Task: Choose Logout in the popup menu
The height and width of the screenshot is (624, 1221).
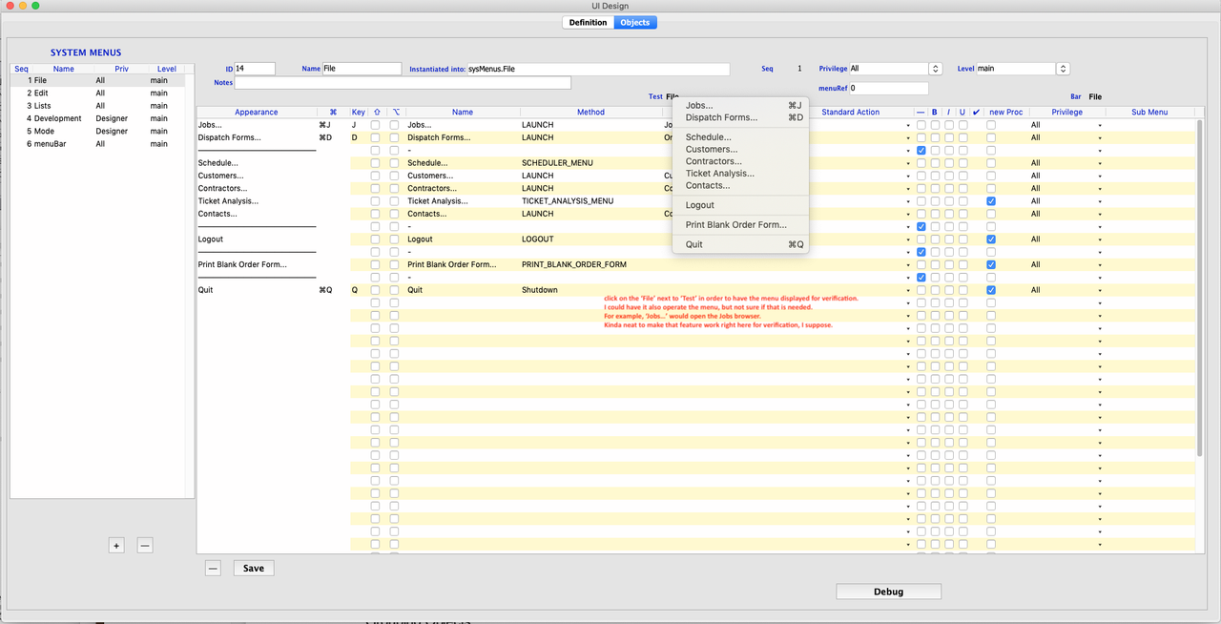Action: click(x=740, y=205)
